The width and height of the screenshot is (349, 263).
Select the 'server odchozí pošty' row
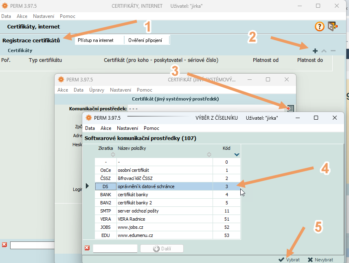(x=168, y=211)
